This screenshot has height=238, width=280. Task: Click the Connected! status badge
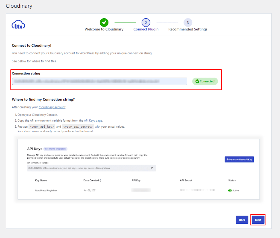[x=205, y=81]
